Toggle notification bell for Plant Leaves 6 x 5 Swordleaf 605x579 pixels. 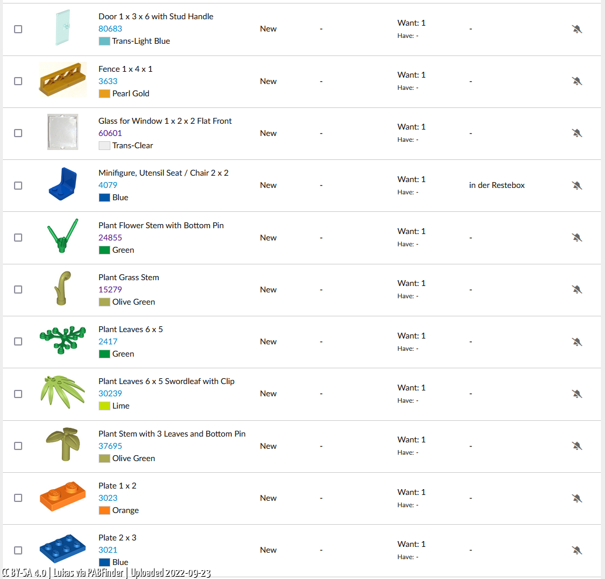[576, 394]
